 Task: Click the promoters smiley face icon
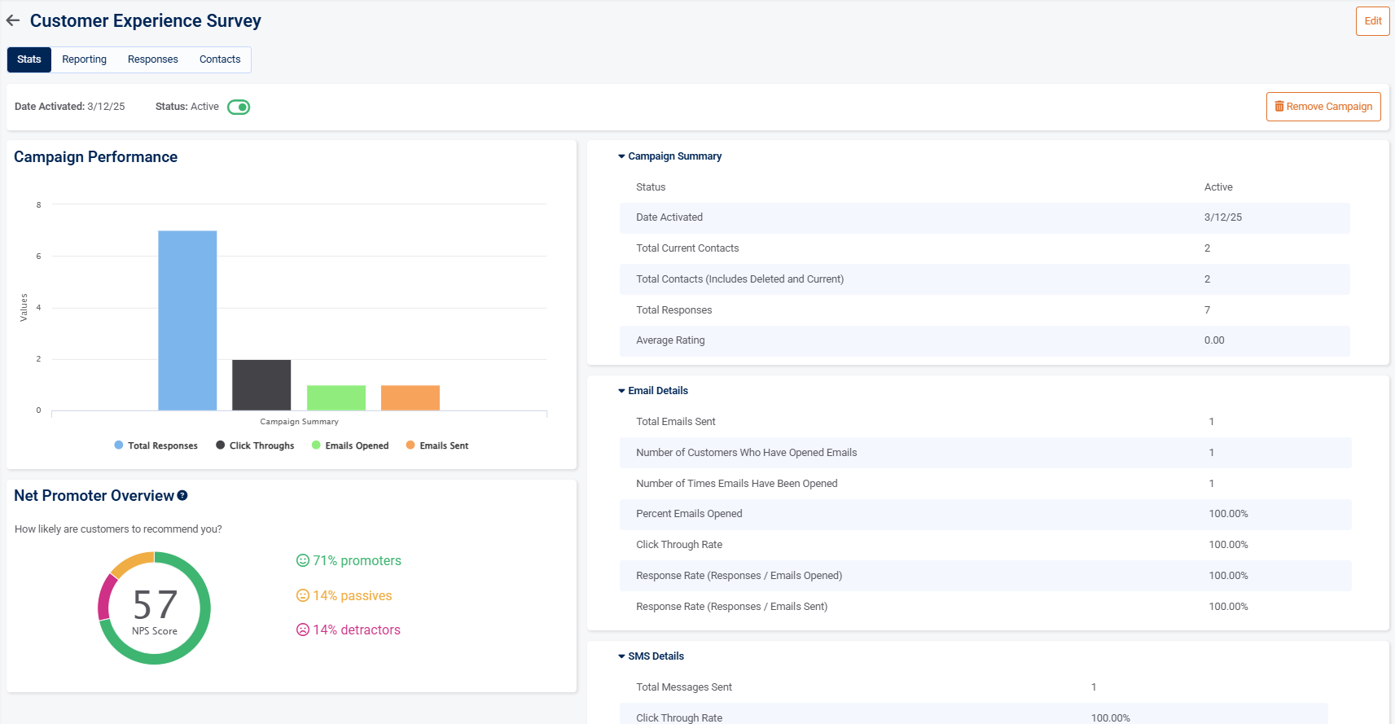click(x=302, y=560)
